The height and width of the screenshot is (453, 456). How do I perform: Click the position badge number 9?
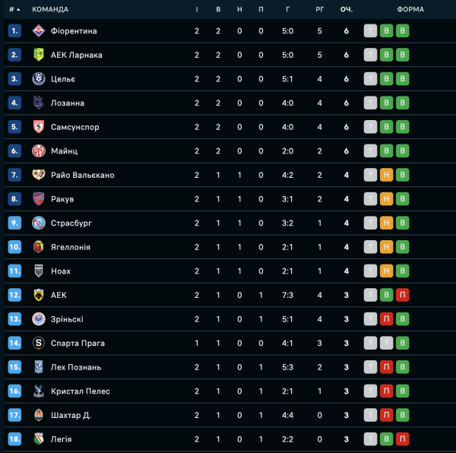[15, 223]
